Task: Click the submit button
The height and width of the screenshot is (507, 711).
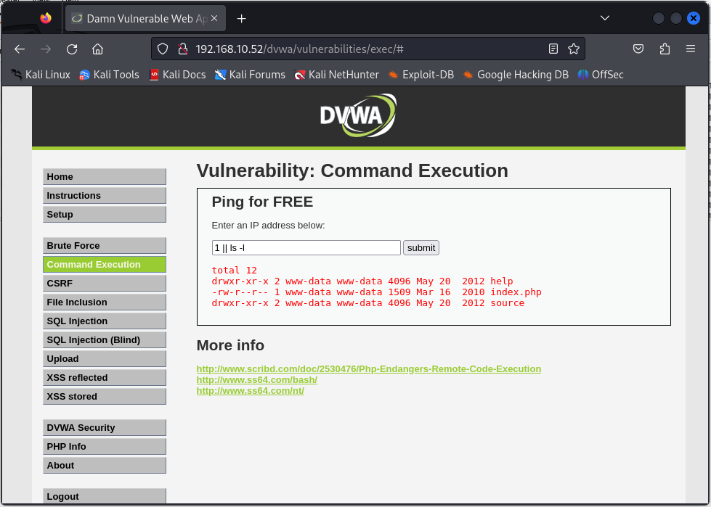Action: click(421, 247)
